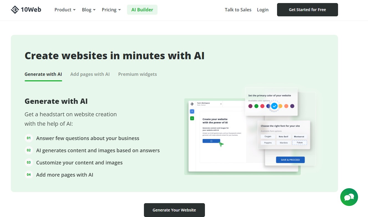
Task: Expand the Blog dropdown menu
Action: pos(88,10)
